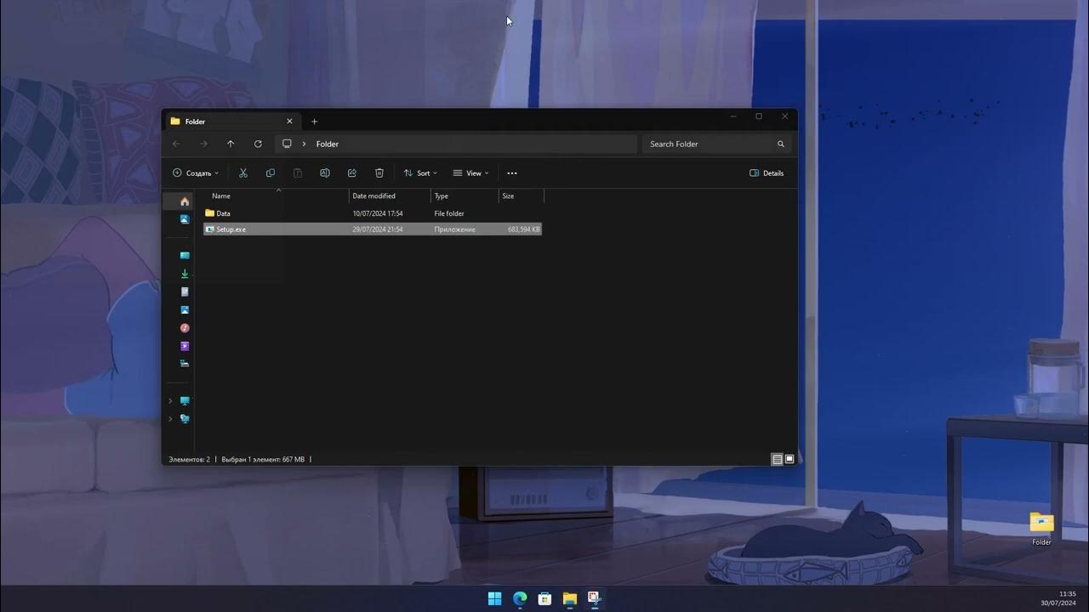Click the Copy icon in toolbar

(271, 173)
